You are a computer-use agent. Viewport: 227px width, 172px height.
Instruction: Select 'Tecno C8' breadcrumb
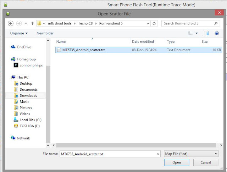(85, 23)
